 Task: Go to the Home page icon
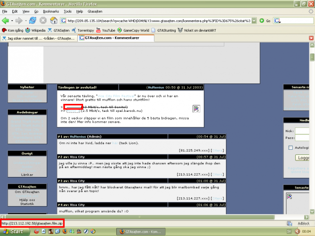(x=54, y=20)
